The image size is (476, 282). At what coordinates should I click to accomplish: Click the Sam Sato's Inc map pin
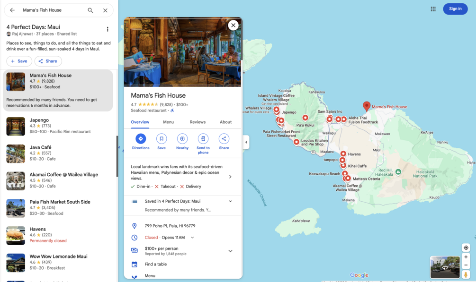[x=329, y=120]
